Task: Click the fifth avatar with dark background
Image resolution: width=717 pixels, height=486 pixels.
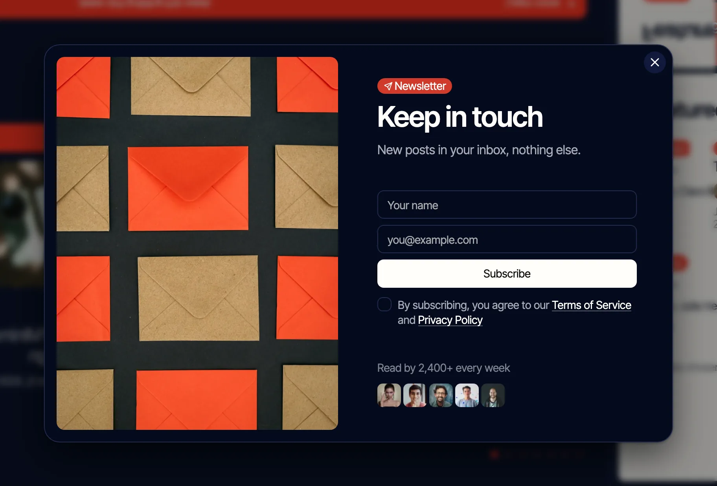Action: pos(493,395)
